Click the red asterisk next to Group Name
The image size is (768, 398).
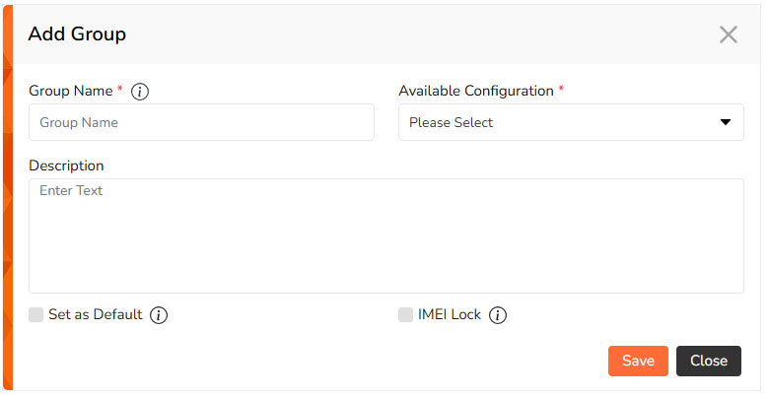click(x=120, y=90)
